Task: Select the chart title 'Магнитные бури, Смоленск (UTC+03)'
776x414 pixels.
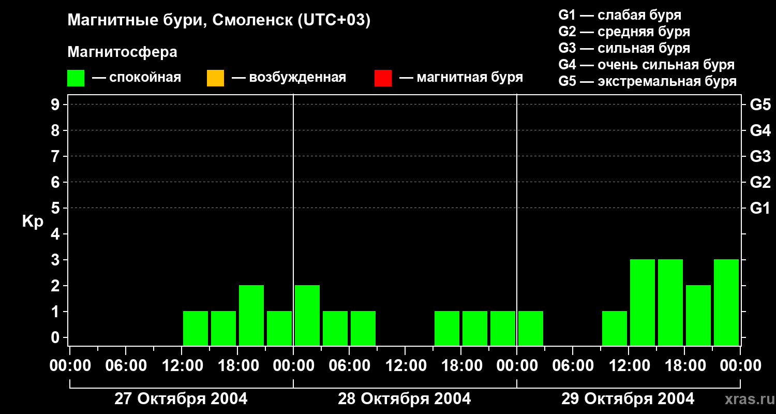Action: pos(219,21)
